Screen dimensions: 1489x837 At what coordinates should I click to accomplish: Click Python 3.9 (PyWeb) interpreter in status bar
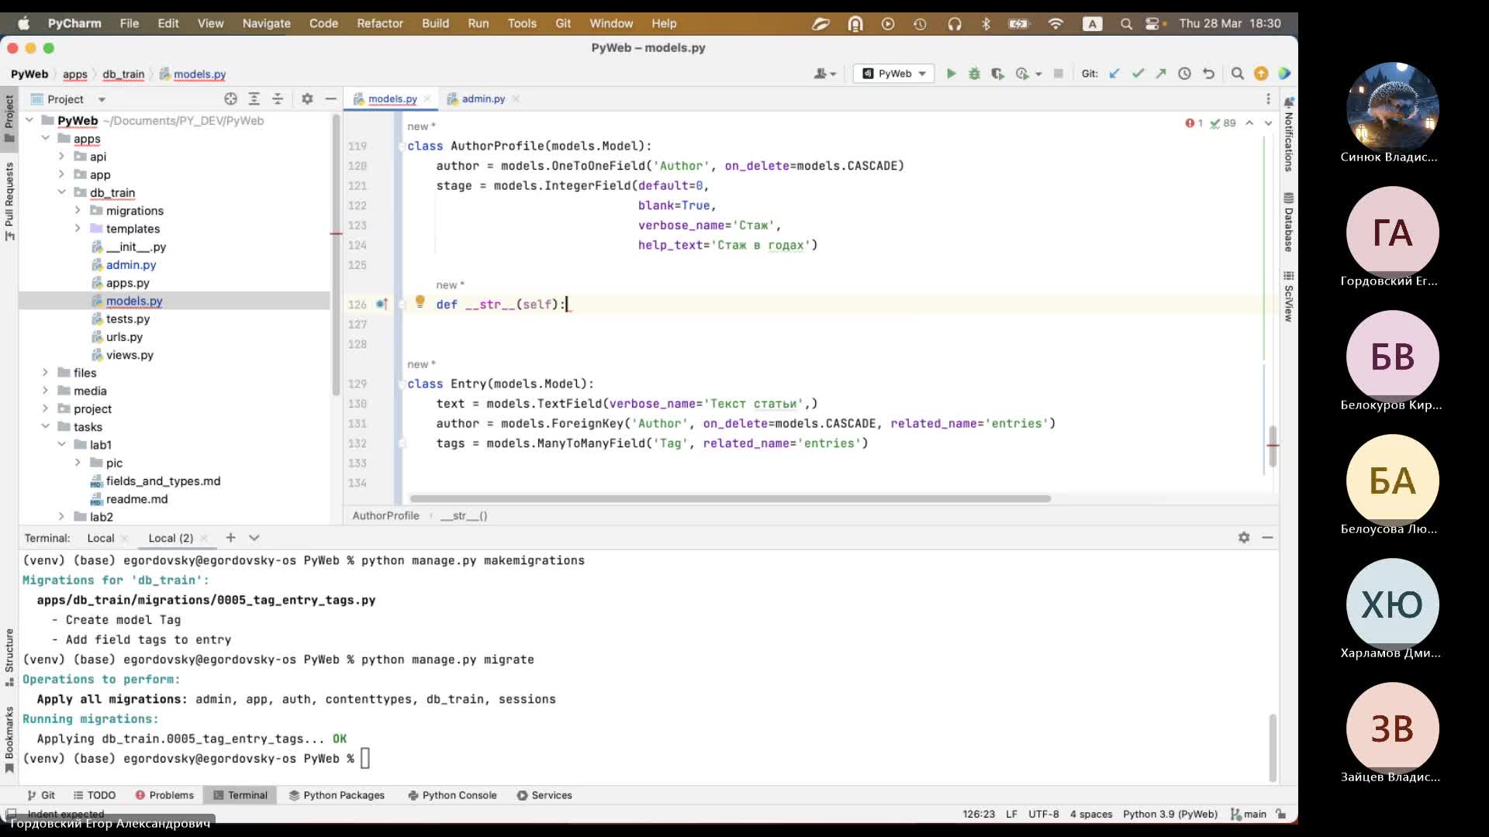tap(1170, 814)
